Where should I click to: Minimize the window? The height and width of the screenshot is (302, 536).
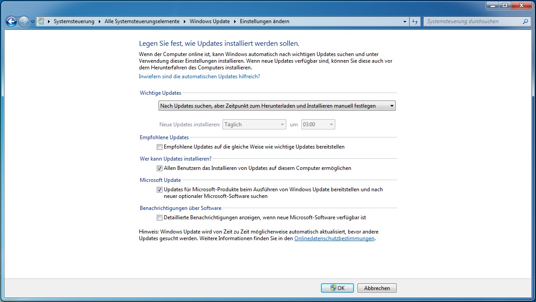(493, 5)
